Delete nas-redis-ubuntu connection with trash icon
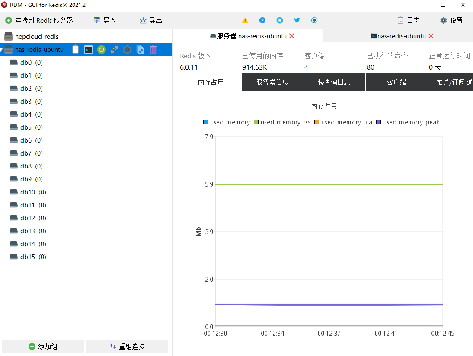This screenshot has width=473, height=356. (153, 50)
